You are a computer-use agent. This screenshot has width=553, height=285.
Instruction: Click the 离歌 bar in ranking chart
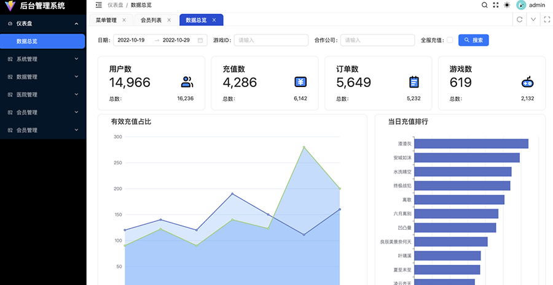tap(459, 200)
